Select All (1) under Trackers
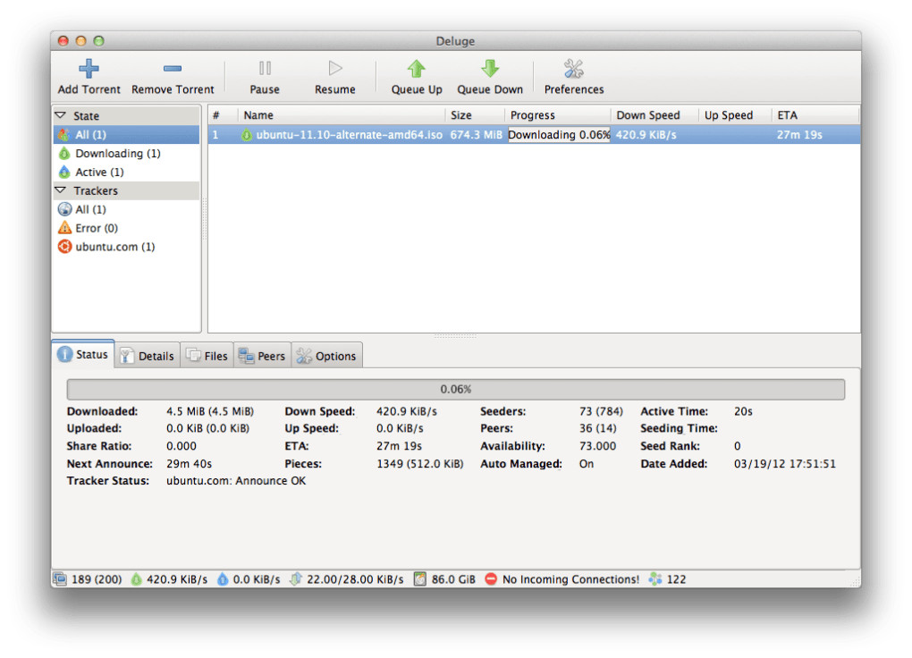Viewport: 912px width, 658px height. coord(126,209)
